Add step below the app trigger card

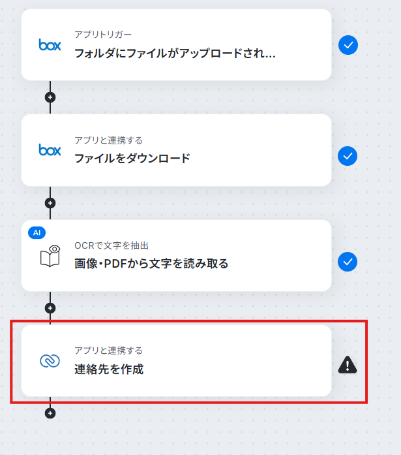point(50,97)
